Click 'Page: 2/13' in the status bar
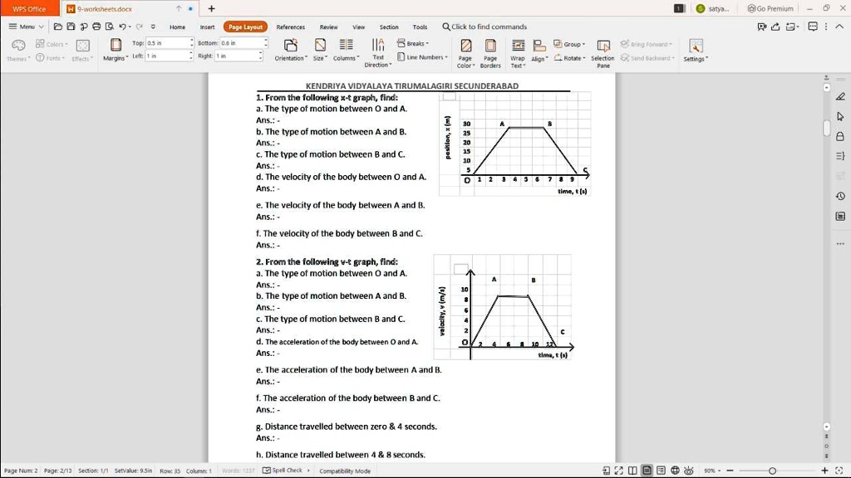This screenshot has width=851, height=478. click(57, 471)
